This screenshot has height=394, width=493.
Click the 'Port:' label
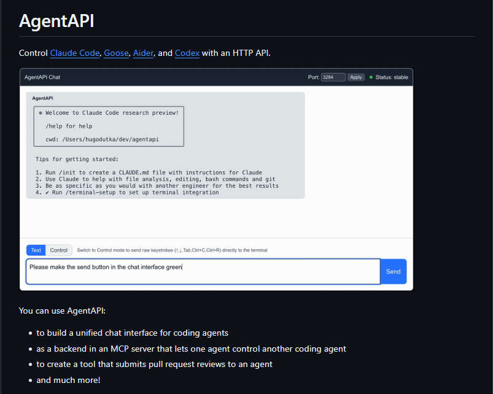pyautogui.click(x=314, y=77)
